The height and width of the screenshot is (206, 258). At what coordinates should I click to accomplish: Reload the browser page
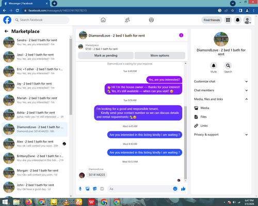17,10
